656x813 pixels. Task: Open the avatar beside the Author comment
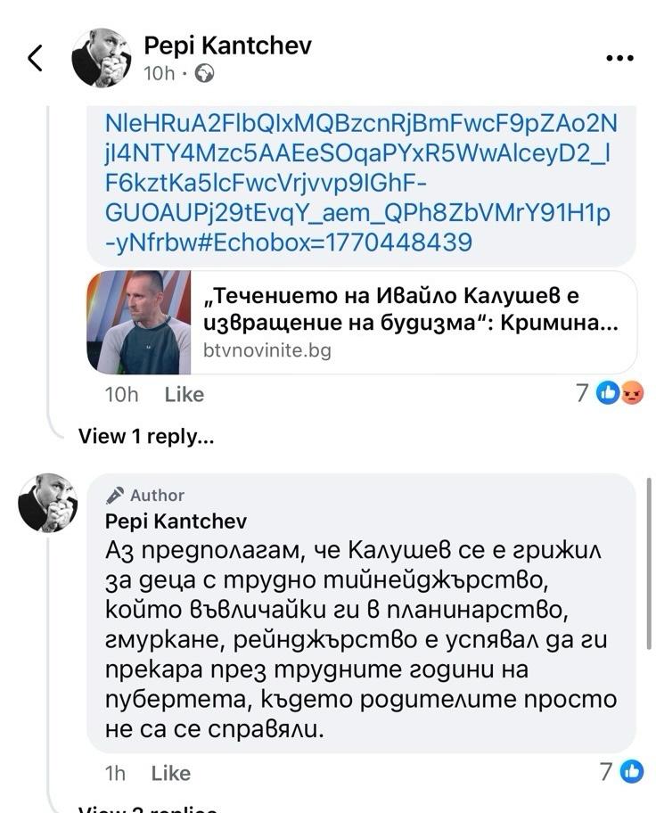tap(48, 503)
